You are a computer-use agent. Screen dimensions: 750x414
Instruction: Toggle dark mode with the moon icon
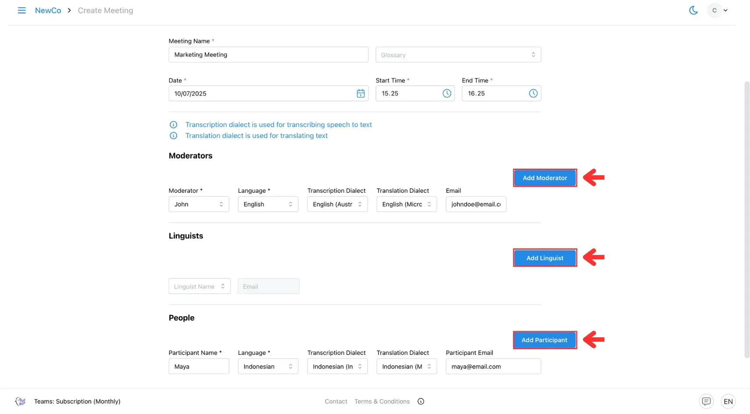point(693,10)
